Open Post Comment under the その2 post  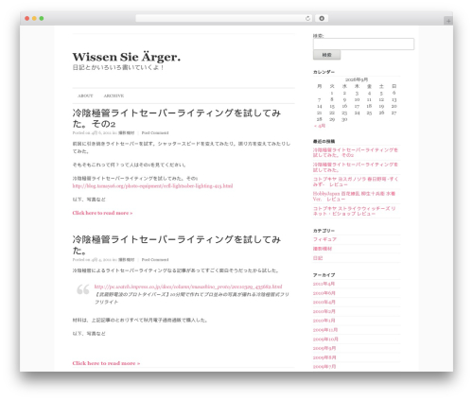(155, 133)
